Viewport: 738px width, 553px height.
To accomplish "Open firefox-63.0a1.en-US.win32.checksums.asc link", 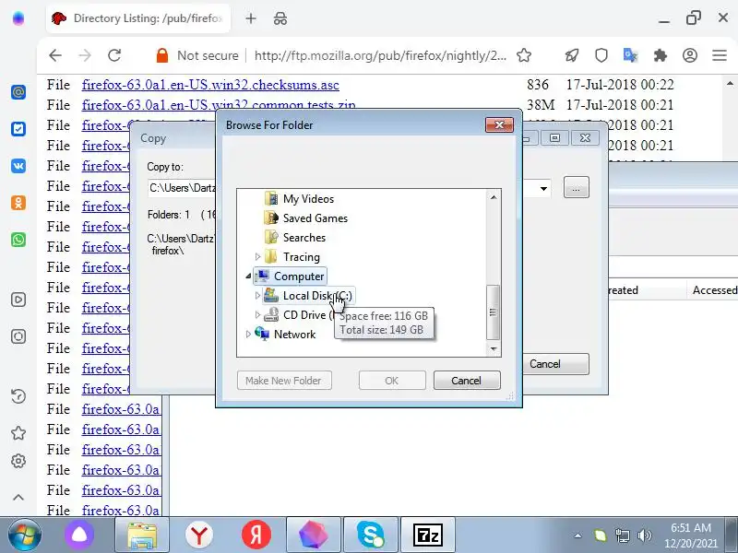I will 210,85.
